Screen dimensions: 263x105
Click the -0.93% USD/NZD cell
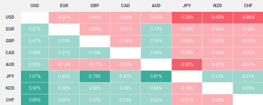click(218, 18)
